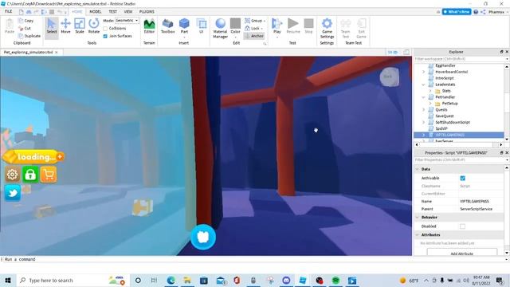Collapse the Attributes properties section
Viewport: 510px width, 287px height.
point(418,234)
